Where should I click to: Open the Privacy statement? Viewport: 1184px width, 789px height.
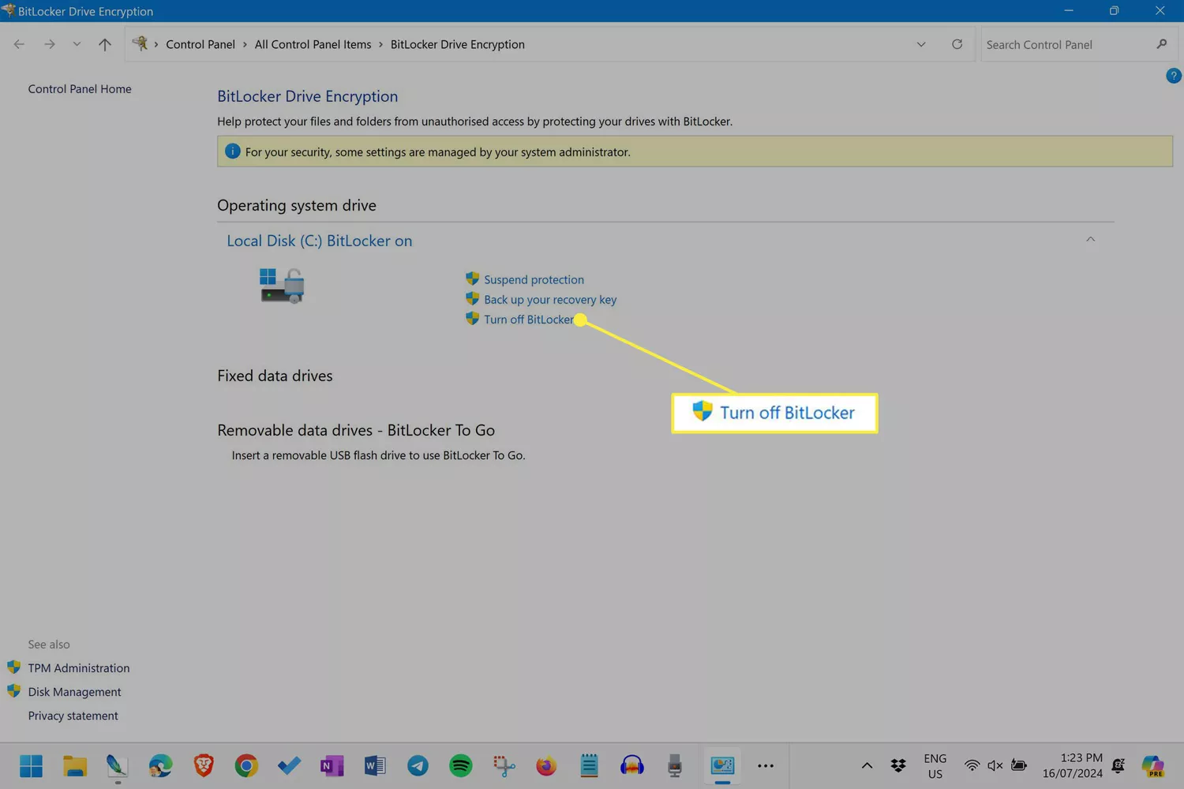click(x=73, y=716)
